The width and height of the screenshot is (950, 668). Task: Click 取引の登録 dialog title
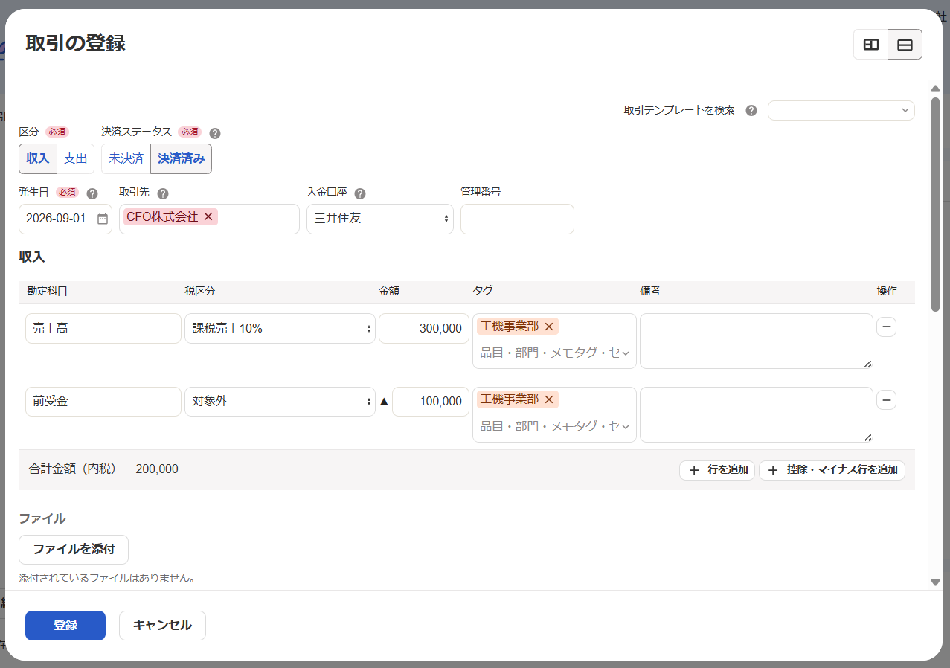75,43
